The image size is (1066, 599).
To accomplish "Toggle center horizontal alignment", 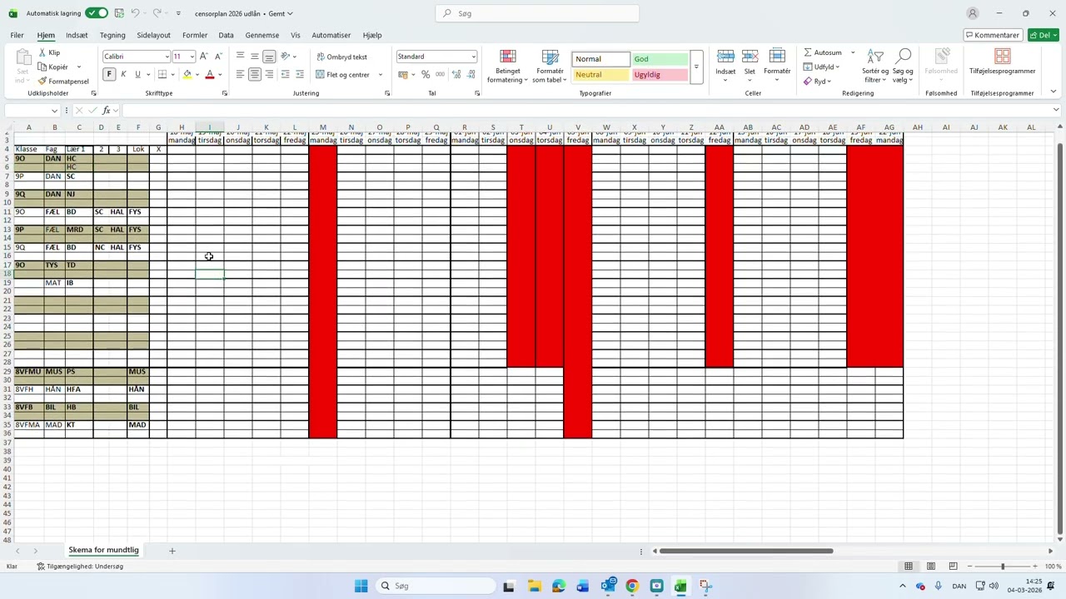I will 254,75.
